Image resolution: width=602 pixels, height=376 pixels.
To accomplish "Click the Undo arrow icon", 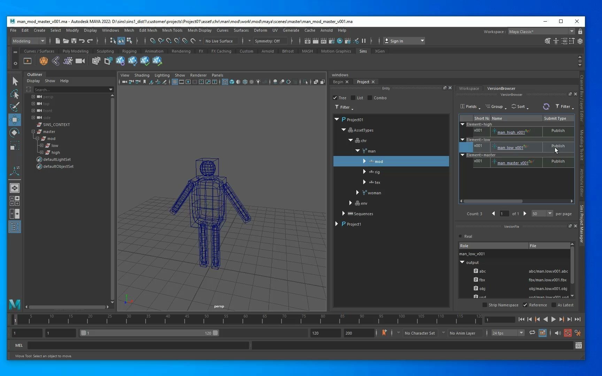I will pos(82,41).
